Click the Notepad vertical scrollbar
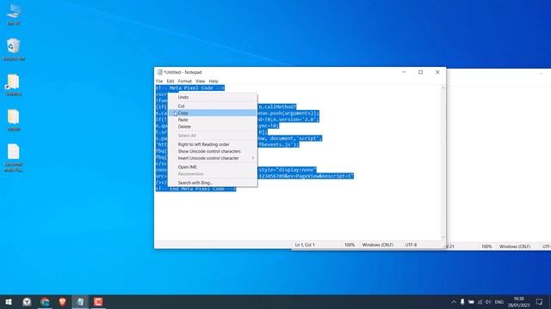The height and width of the screenshot is (309, 551). 443,162
